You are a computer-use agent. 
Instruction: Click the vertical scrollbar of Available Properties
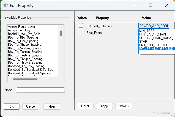coord(61,34)
